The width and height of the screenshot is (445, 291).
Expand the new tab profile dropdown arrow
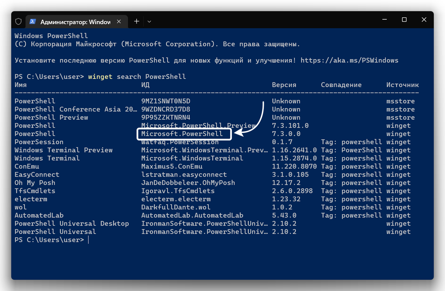[149, 21]
